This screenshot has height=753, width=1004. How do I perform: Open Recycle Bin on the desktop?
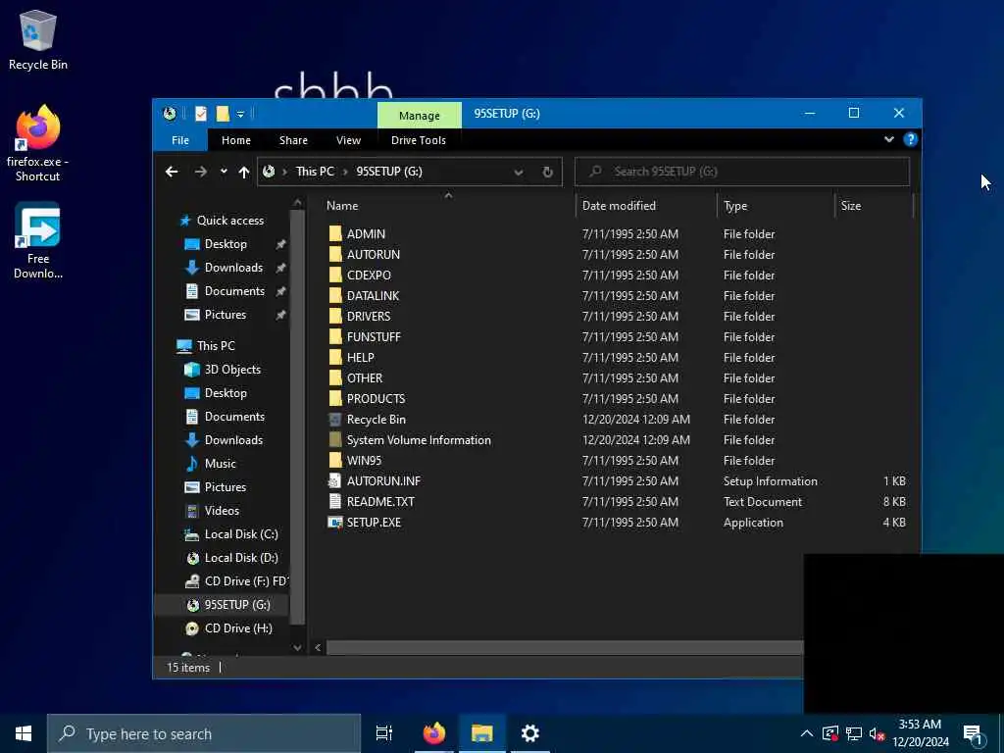[x=38, y=41]
